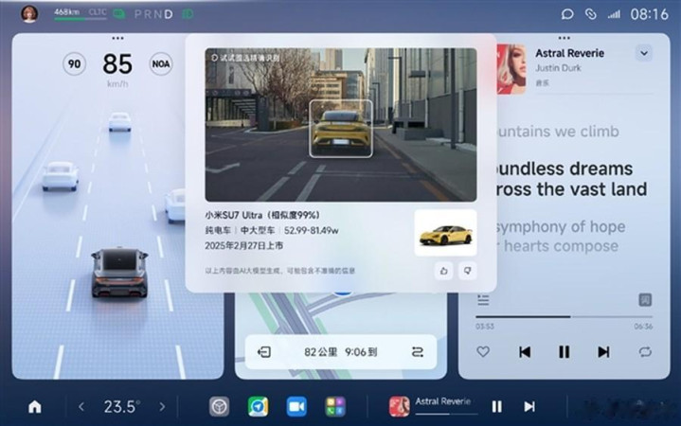Tap the camera view with the detected yellow car
Screen dimensions: 681x426
tap(341, 125)
